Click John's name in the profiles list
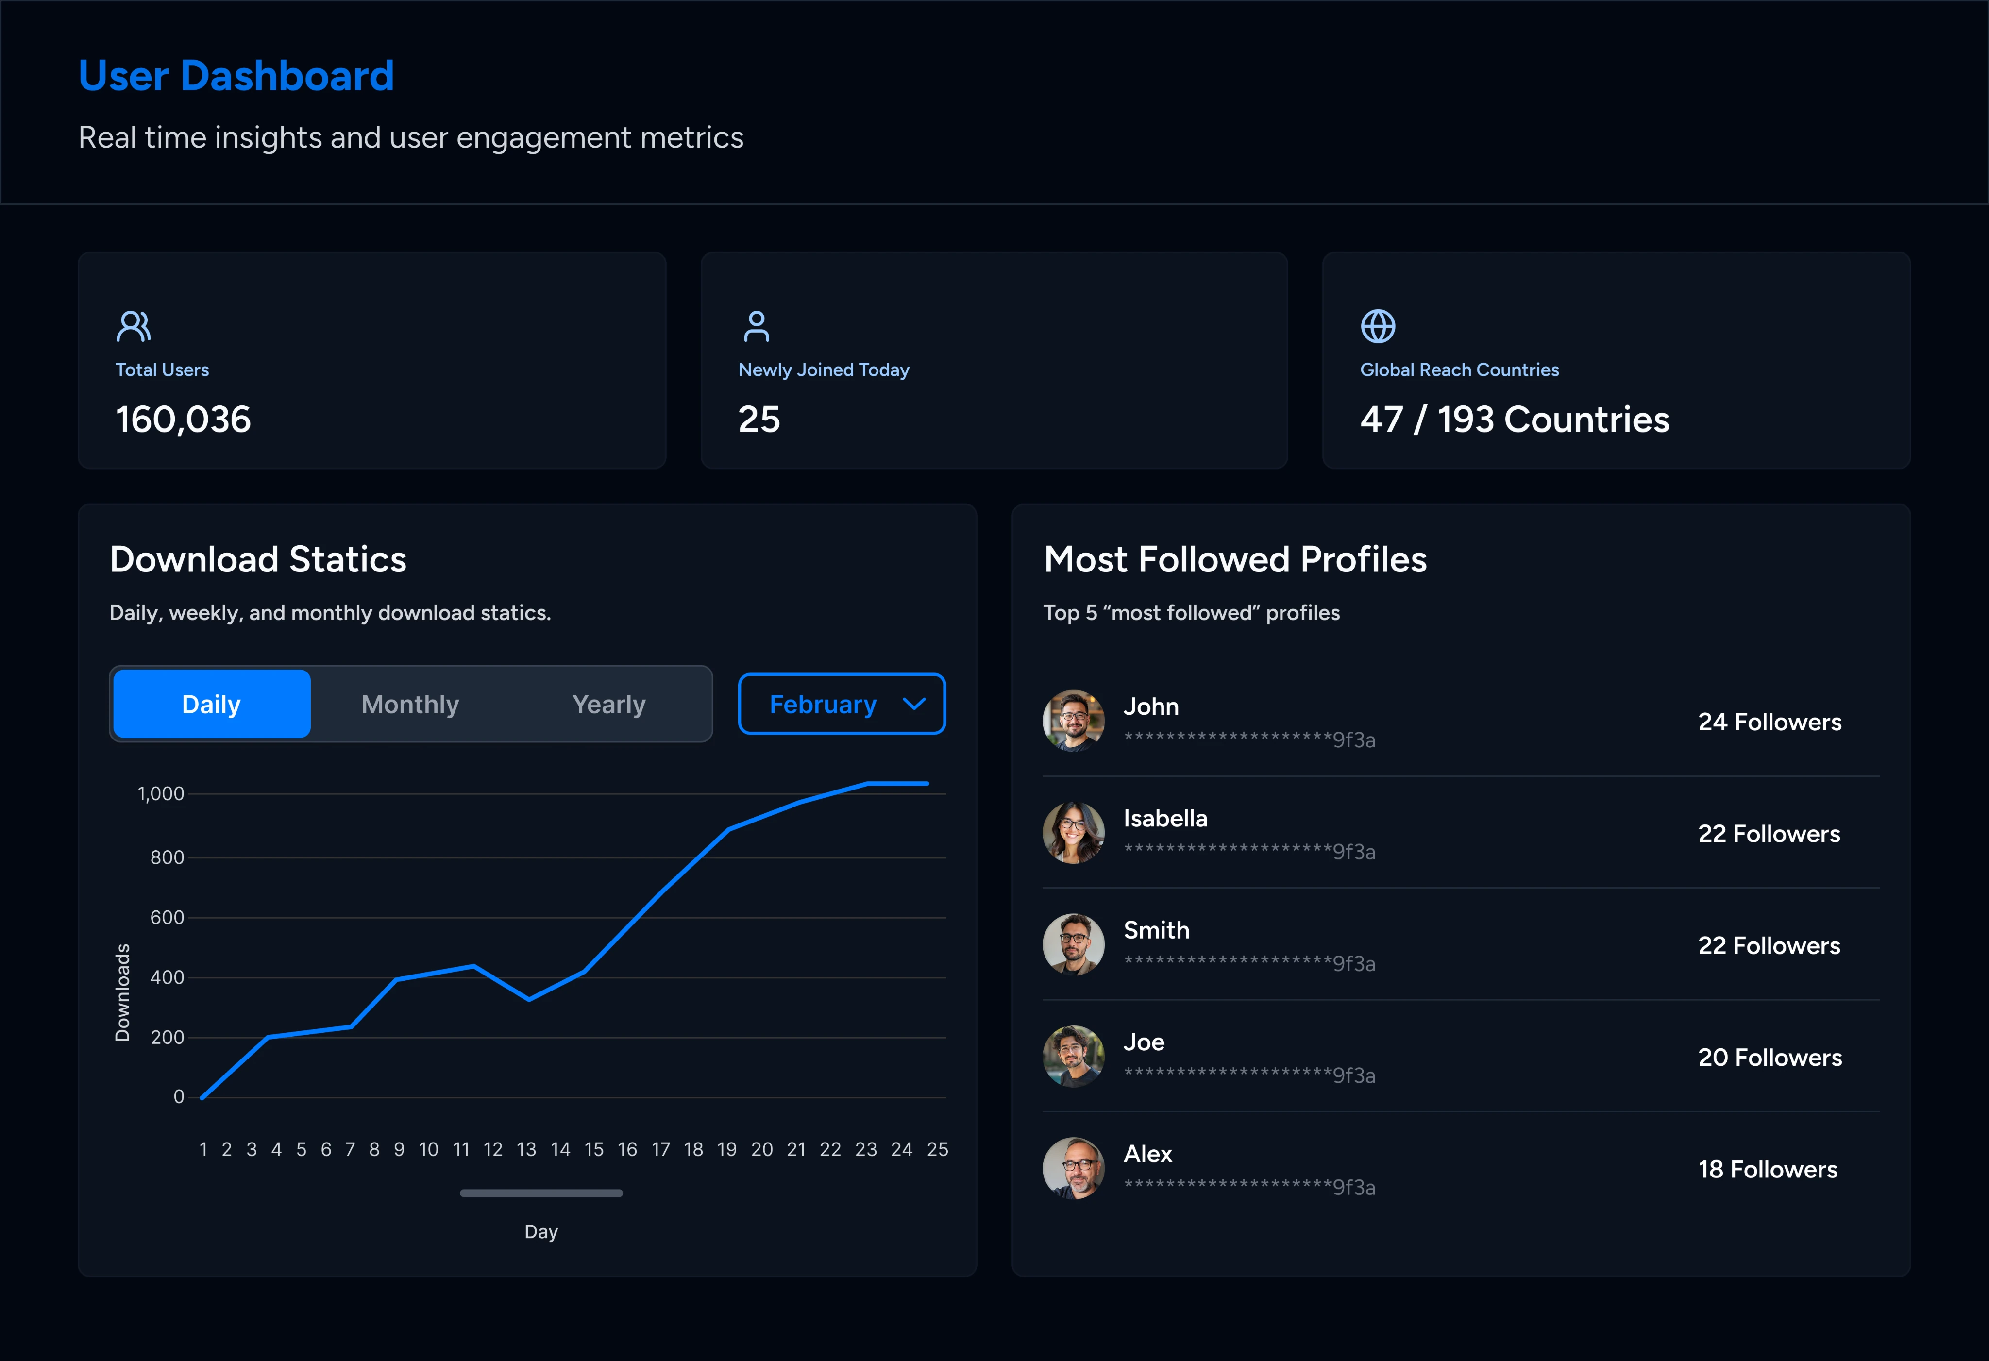The image size is (1989, 1361). (1151, 706)
